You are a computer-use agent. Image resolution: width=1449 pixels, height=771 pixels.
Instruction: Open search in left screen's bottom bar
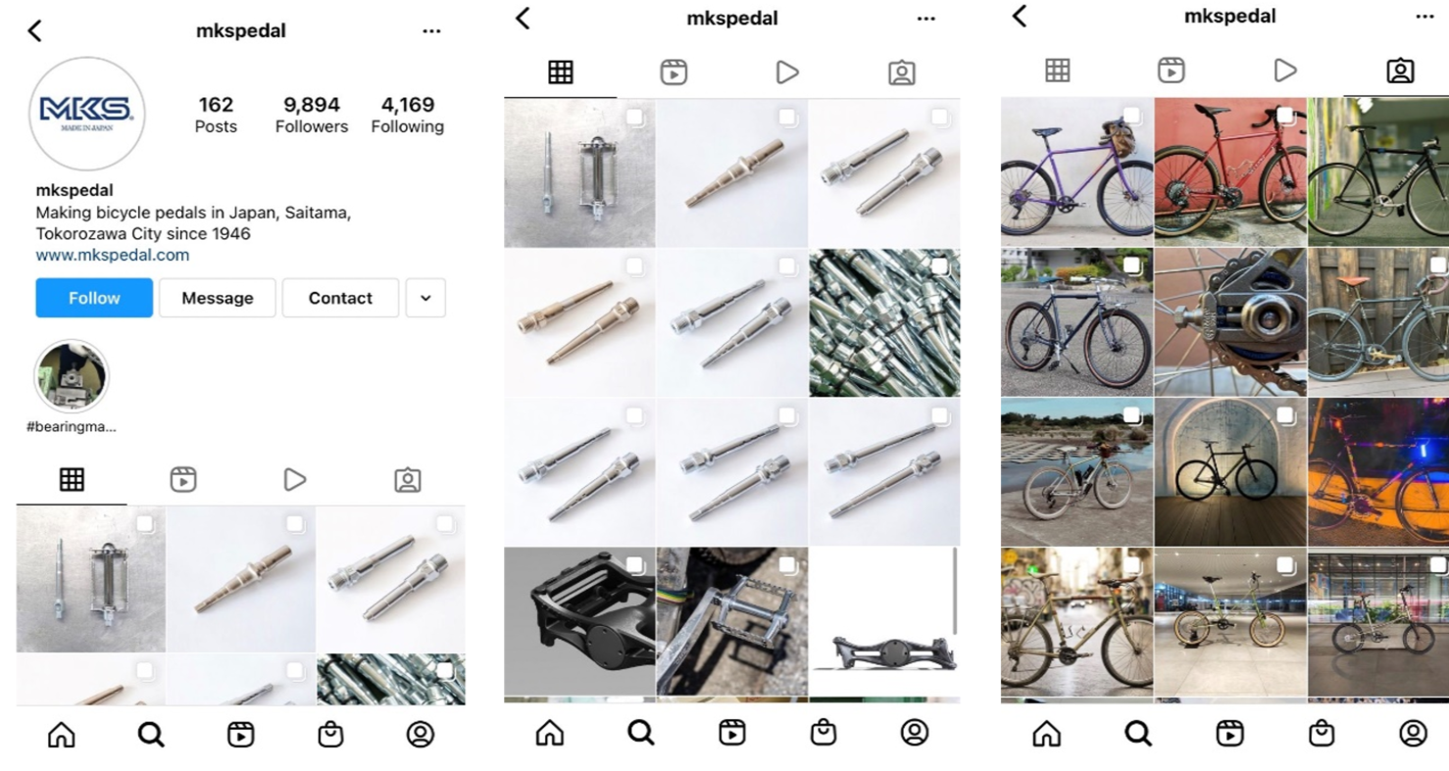pyautogui.click(x=151, y=734)
